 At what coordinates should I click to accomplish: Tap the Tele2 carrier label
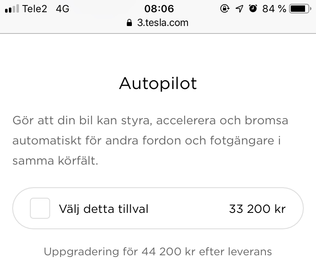[x=35, y=9]
